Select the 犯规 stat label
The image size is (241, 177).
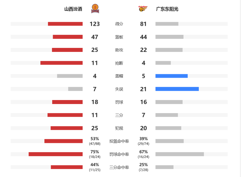(x=119, y=128)
